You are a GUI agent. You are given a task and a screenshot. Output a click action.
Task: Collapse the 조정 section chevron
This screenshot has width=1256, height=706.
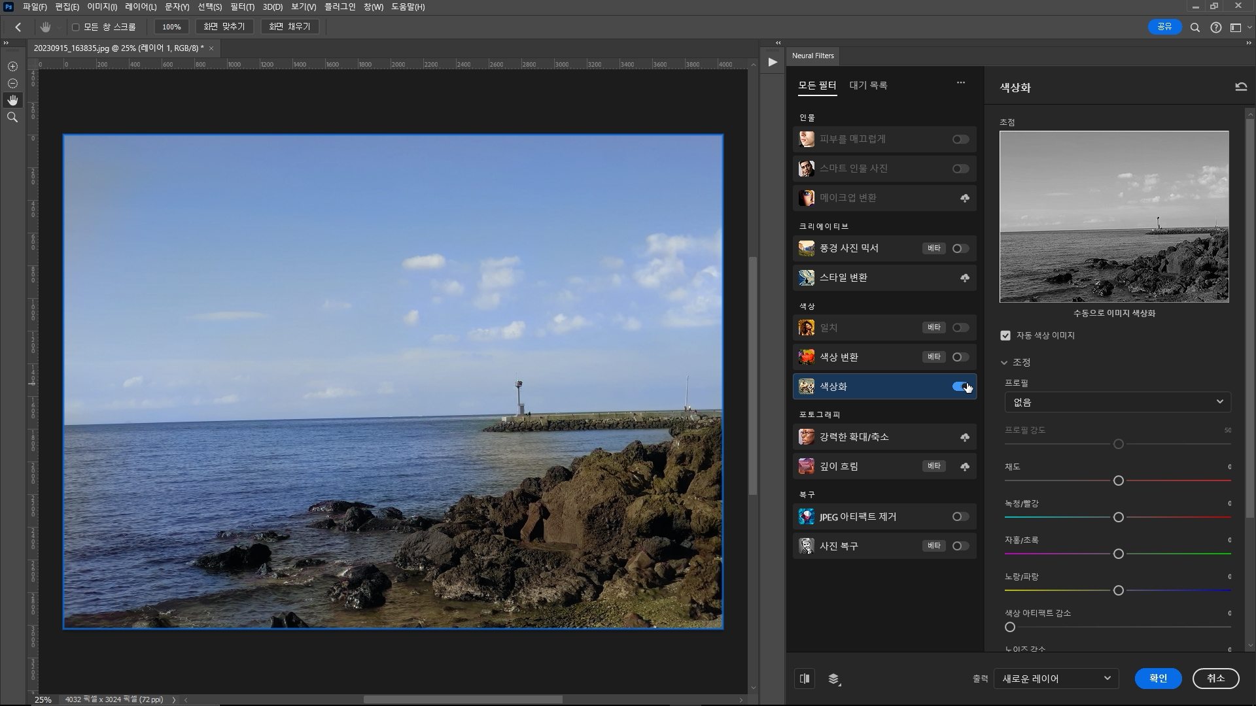tap(1004, 362)
